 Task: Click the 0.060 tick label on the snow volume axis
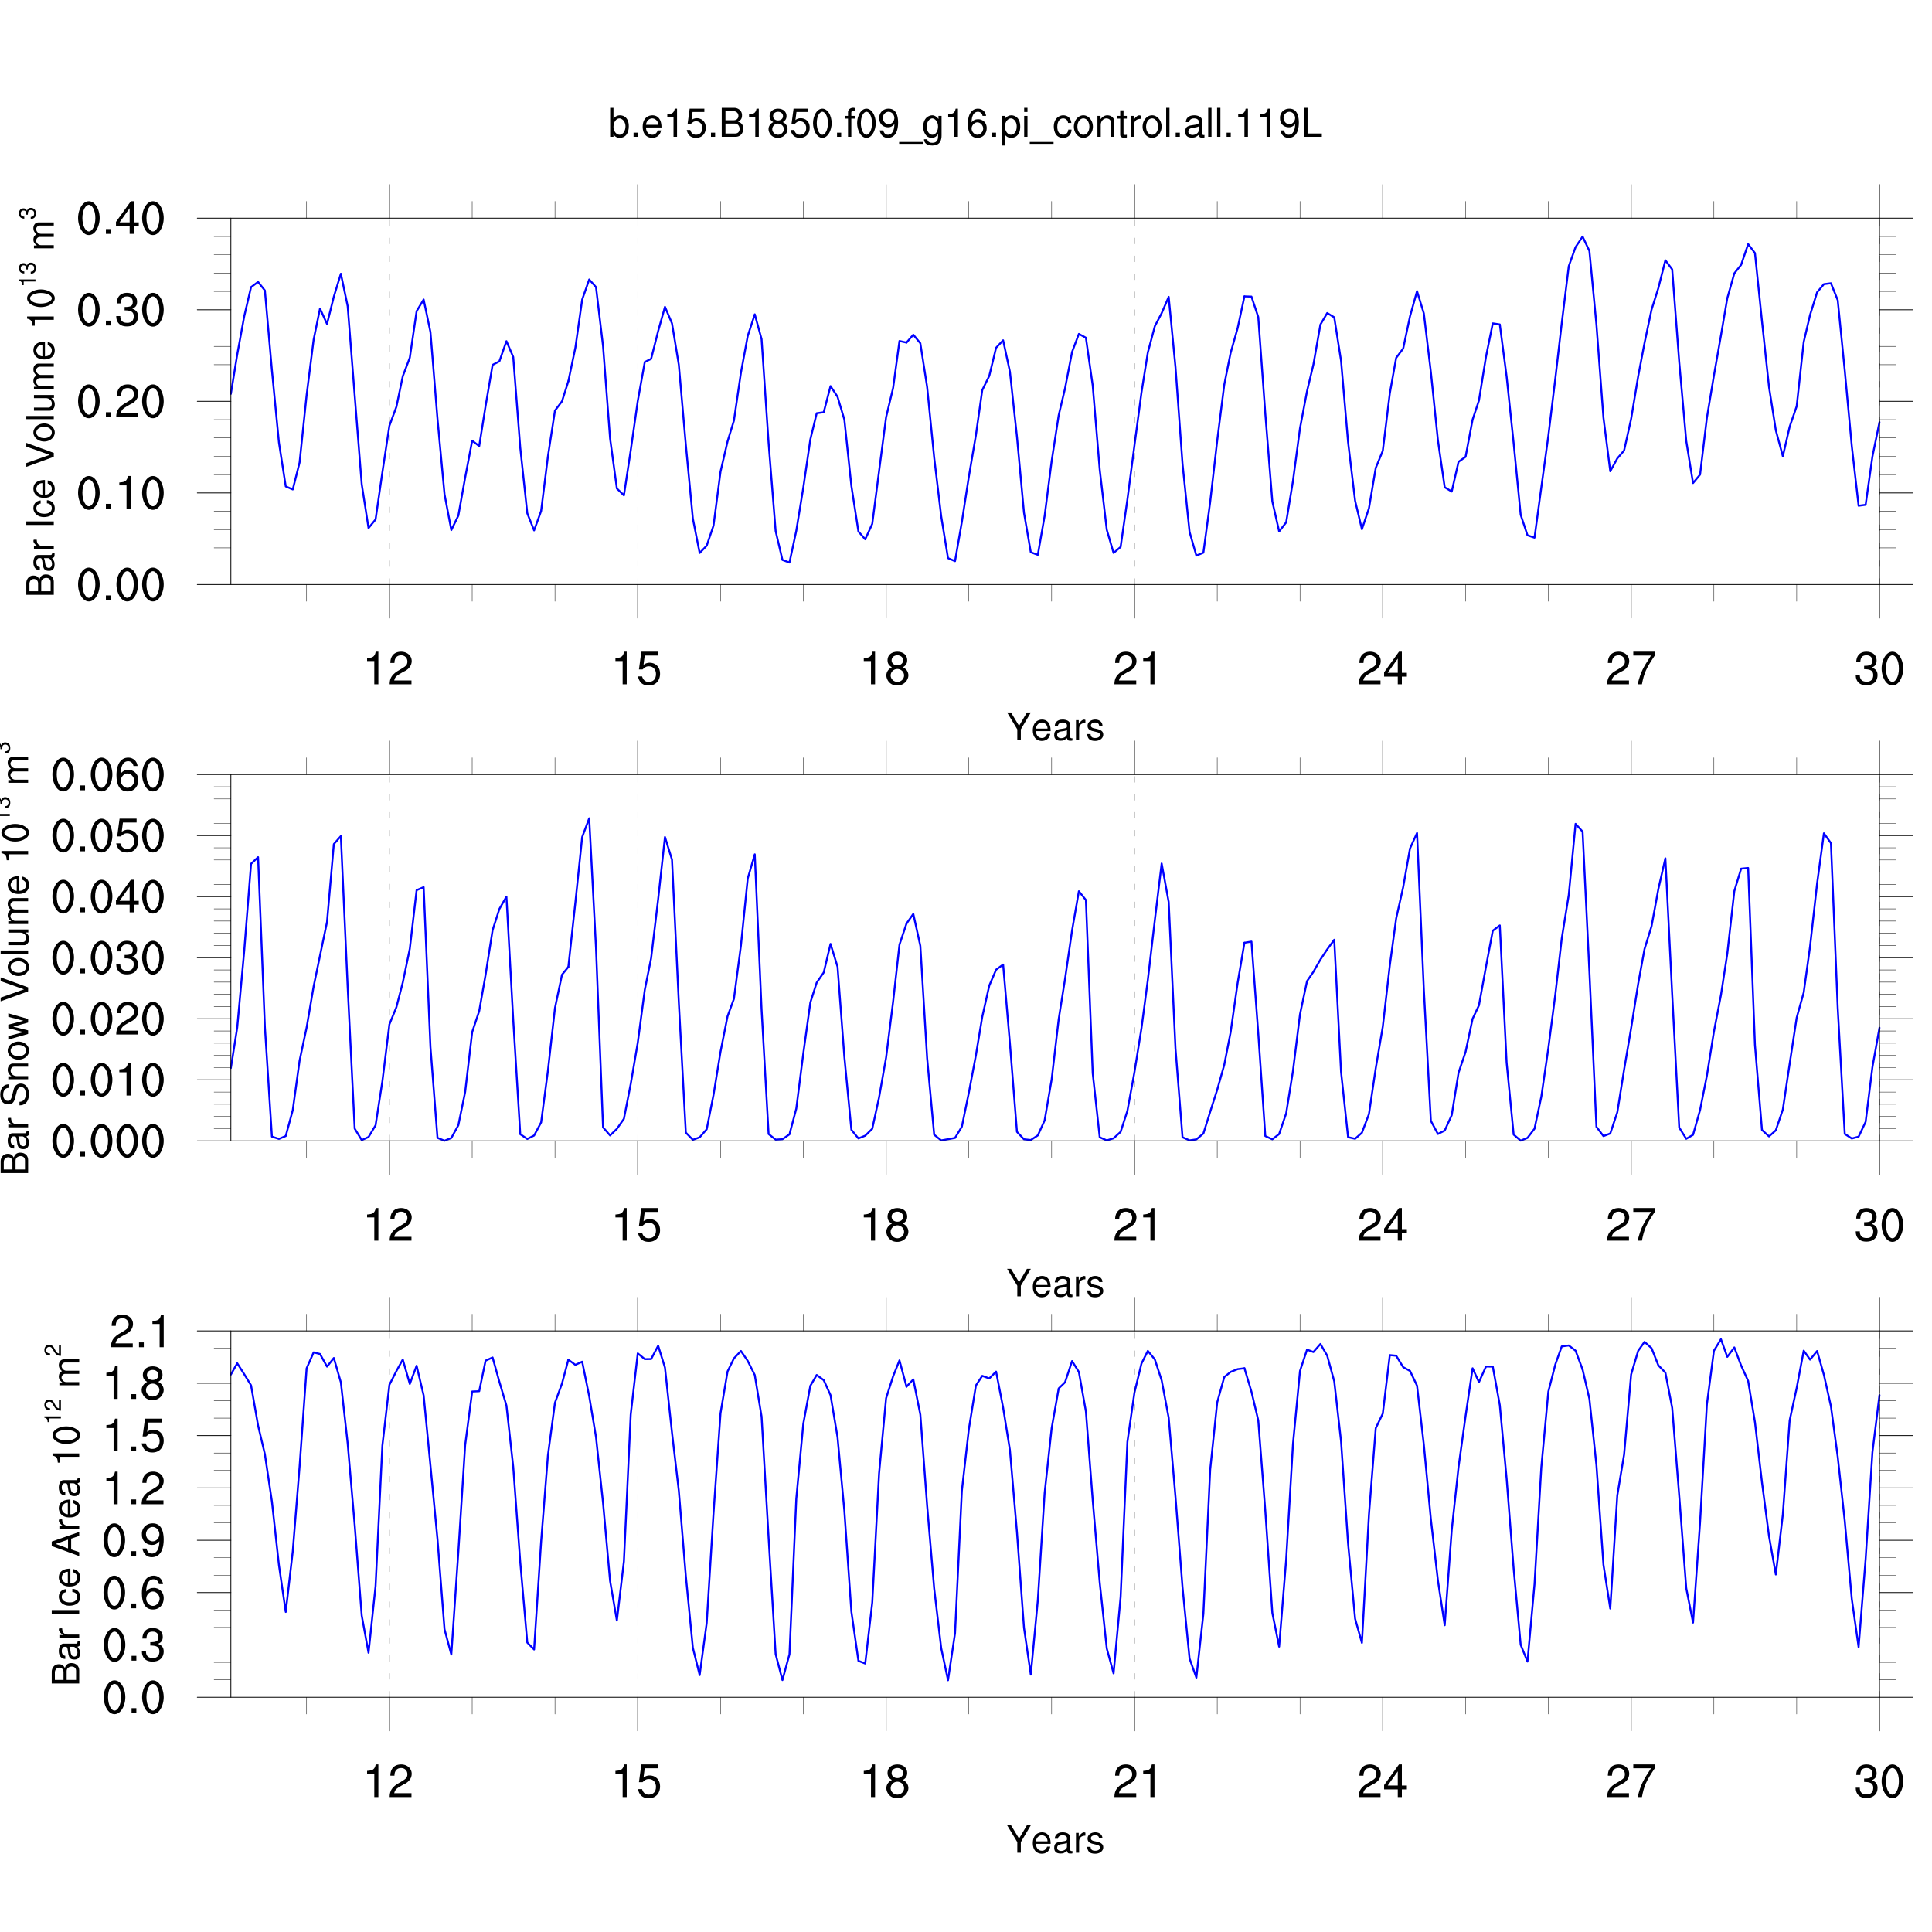pyautogui.click(x=108, y=775)
